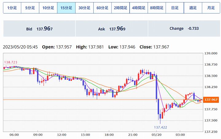
Task: Click the High: 137.981 value
Action: point(90,47)
